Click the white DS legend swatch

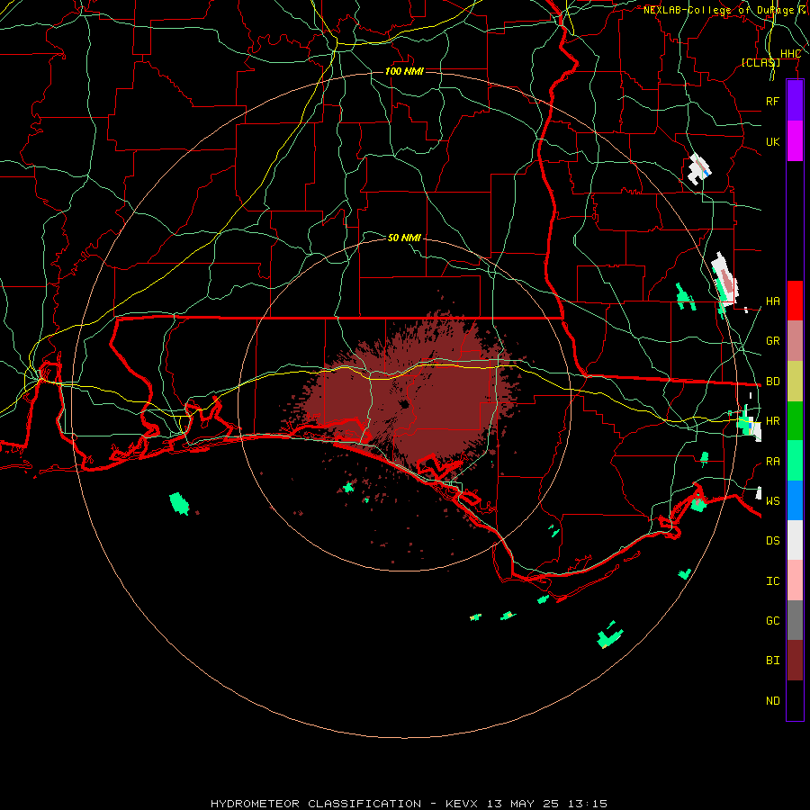coord(795,540)
